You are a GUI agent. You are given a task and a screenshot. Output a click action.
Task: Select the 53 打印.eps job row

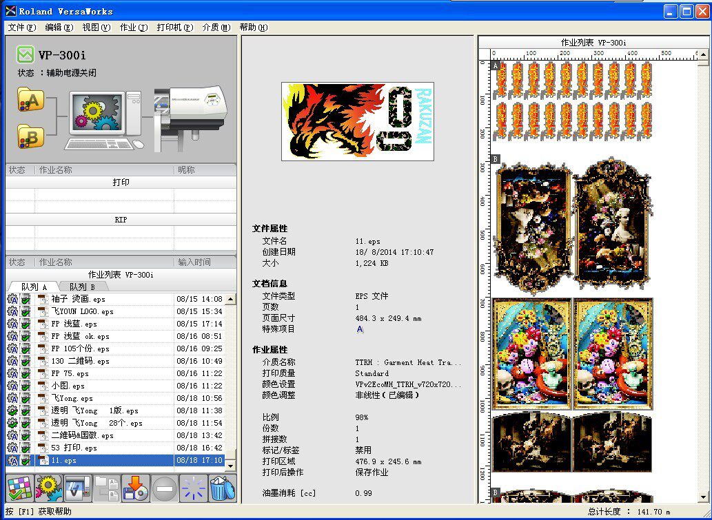(x=115, y=448)
